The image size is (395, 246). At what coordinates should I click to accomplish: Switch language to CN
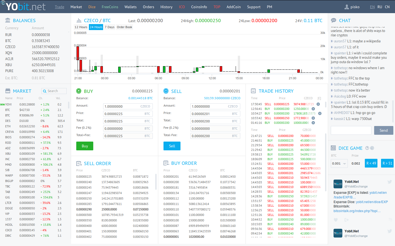click(387, 7)
